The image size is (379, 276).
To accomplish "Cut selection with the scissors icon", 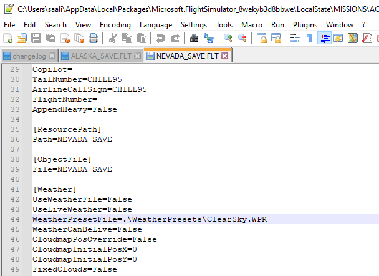I will (113, 38).
